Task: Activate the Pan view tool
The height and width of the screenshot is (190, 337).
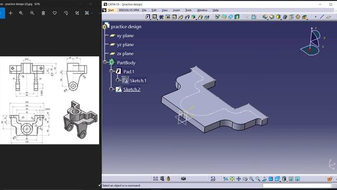Action: pos(239,179)
